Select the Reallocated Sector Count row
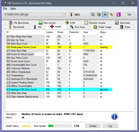This screenshot has width=139, height=132. 59,47
